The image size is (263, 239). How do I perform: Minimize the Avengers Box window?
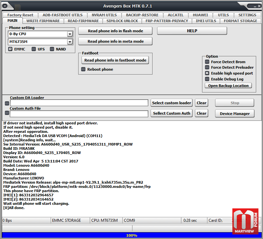255,7
